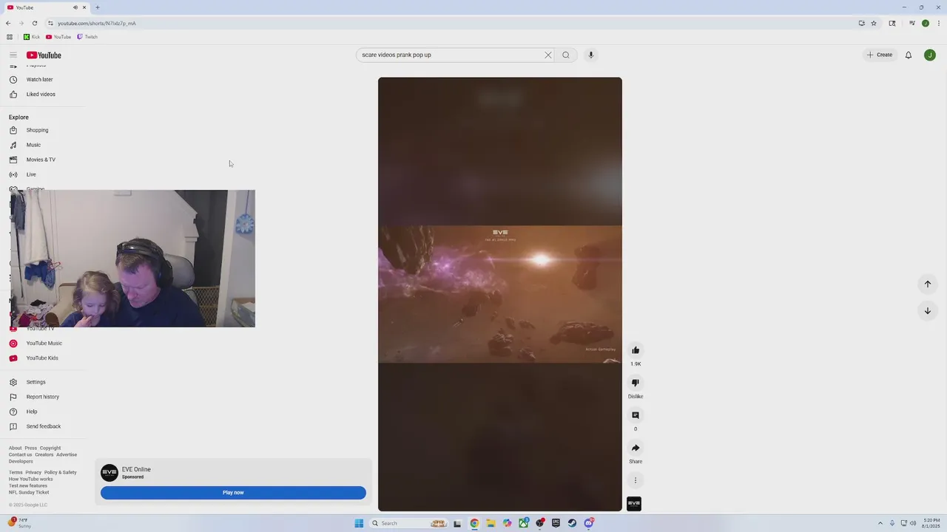The height and width of the screenshot is (532, 947).
Task: Click the install-app icon in address bar
Action: click(x=861, y=23)
